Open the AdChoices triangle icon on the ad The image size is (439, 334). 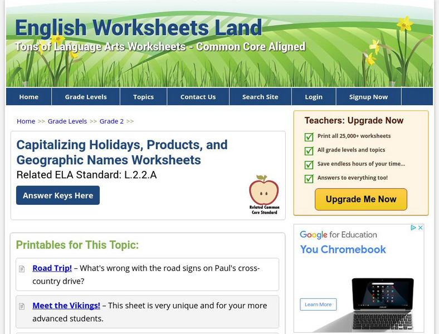413,228
